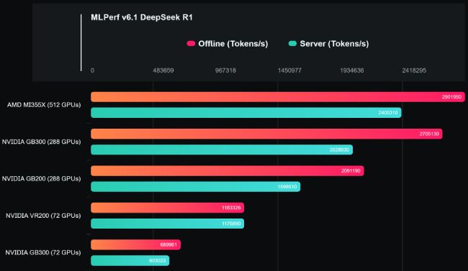Screen dimensions: 468x271
Task: Select the 'NVIDIA GB300 (288 GPUs)' category label
Action: tap(42, 142)
